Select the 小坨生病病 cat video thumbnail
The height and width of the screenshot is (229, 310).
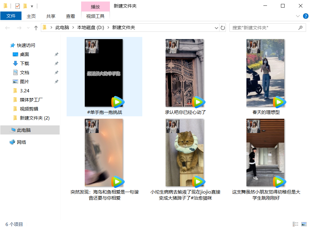pos(184,152)
